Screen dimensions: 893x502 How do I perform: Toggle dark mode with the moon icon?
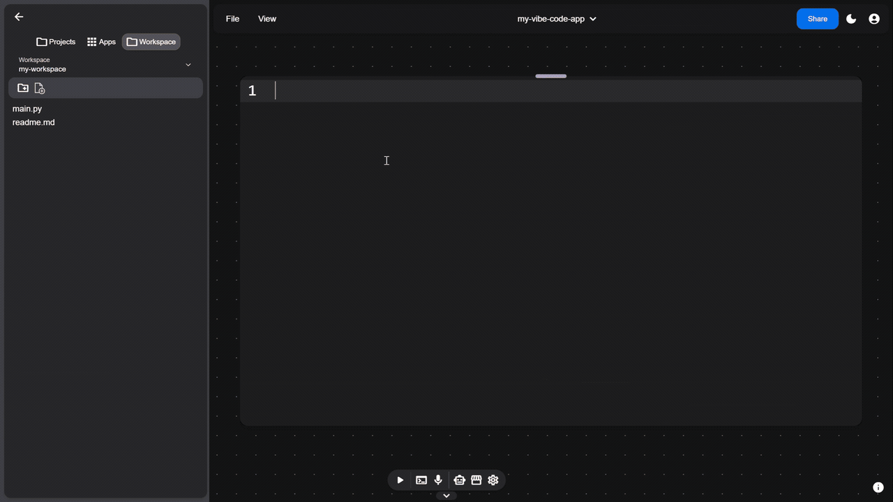point(851,19)
